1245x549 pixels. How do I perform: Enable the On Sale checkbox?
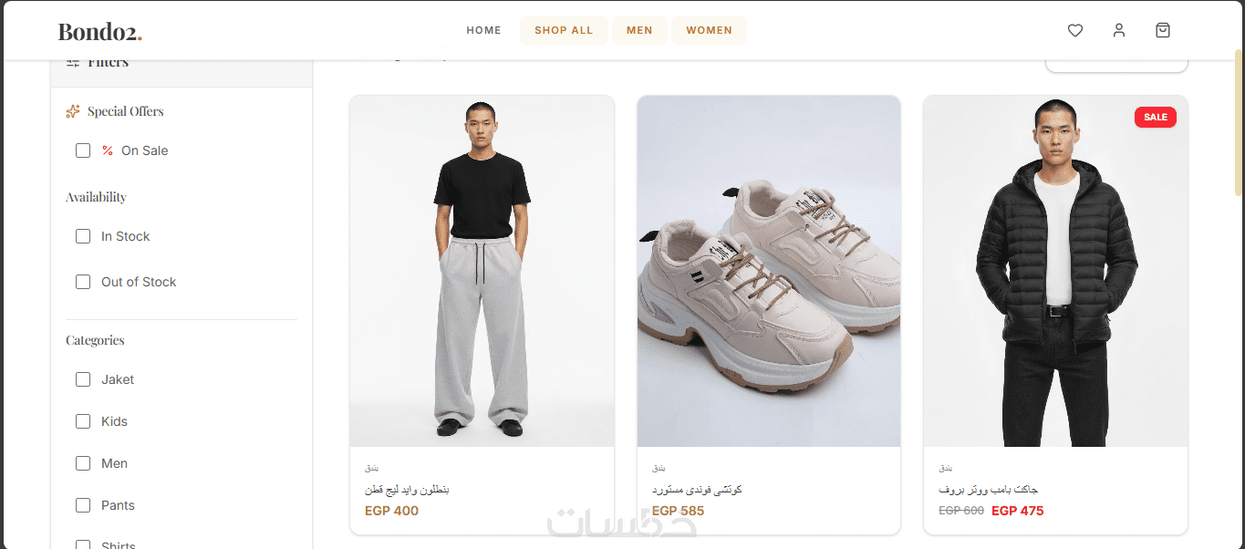pos(83,150)
